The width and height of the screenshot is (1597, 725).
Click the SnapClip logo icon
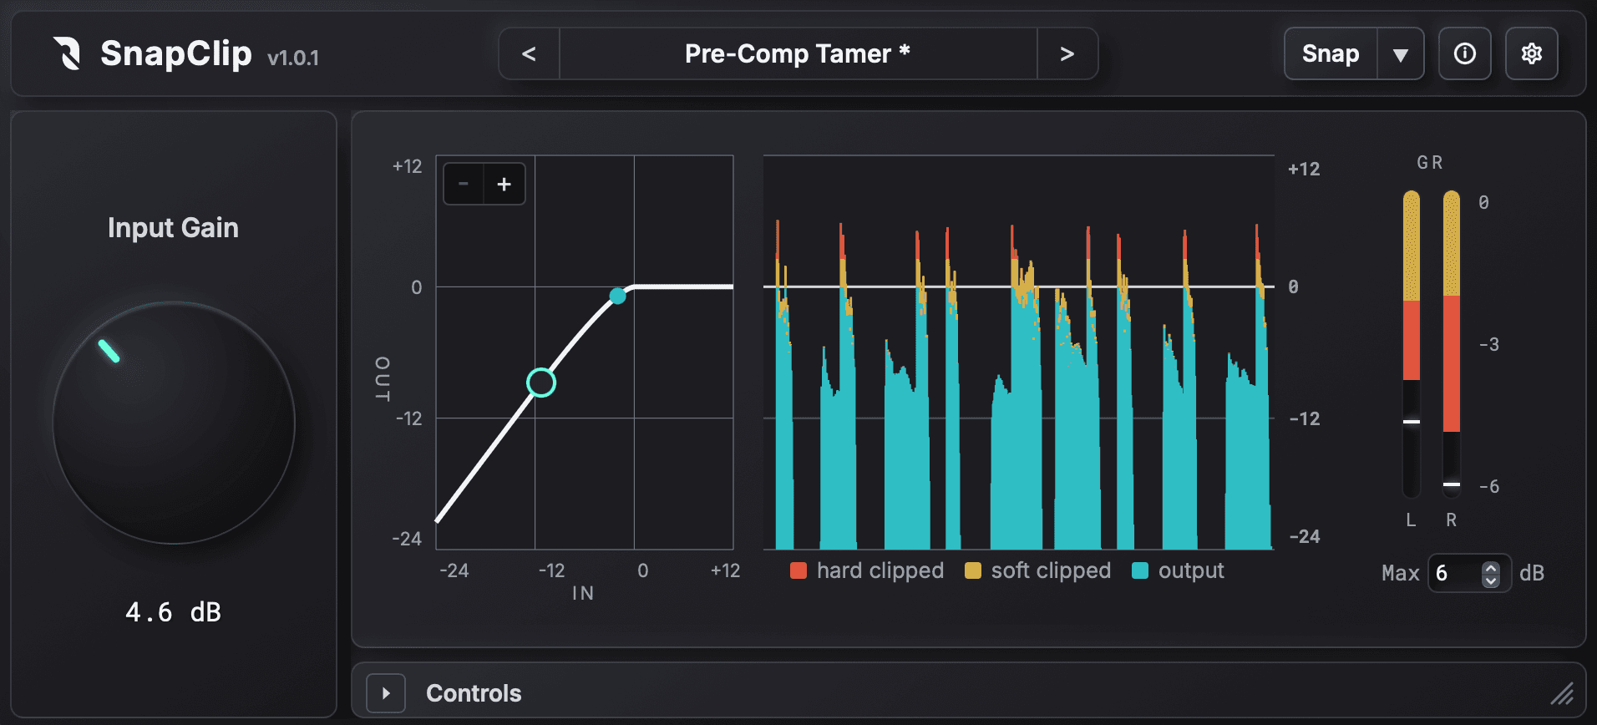67,53
